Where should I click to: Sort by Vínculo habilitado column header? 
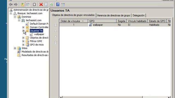coord(137,21)
